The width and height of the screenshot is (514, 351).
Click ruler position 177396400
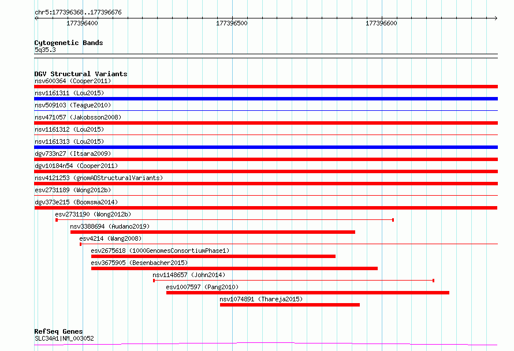(x=82, y=23)
